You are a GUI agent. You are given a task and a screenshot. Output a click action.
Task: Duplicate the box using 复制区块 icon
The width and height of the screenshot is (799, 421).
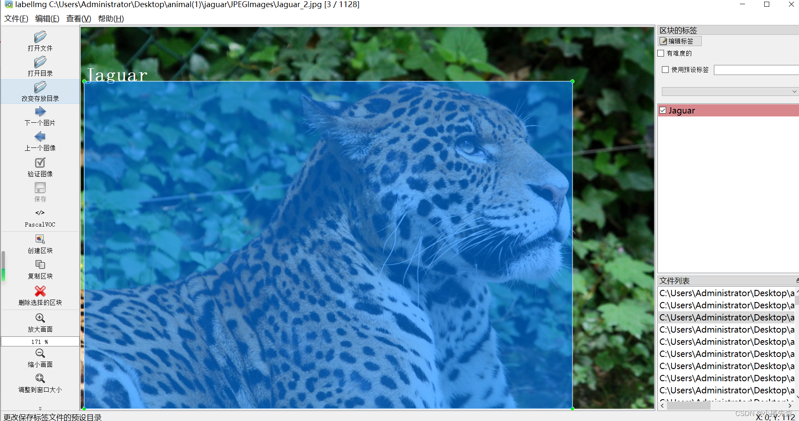40,264
